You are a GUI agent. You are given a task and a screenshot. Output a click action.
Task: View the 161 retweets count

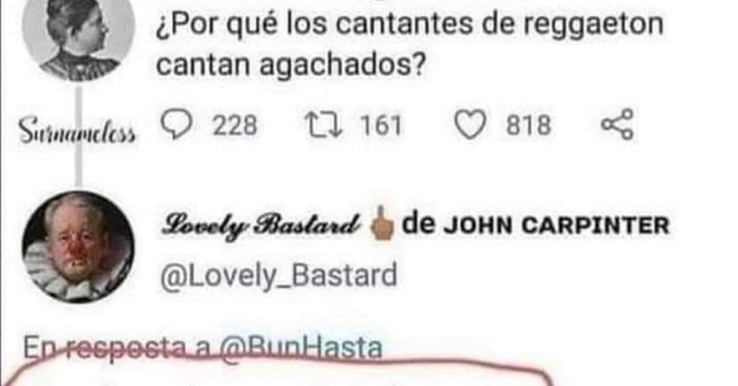pyautogui.click(x=381, y=125)
